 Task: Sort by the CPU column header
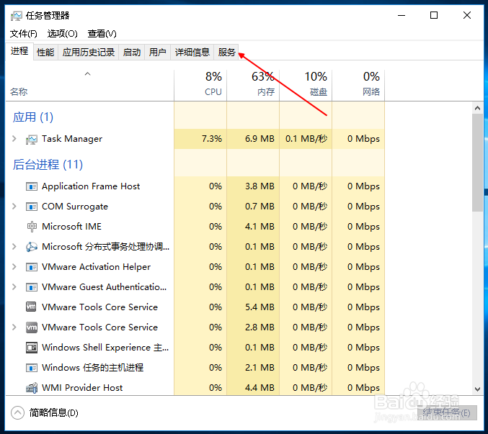tap(200, 86)
